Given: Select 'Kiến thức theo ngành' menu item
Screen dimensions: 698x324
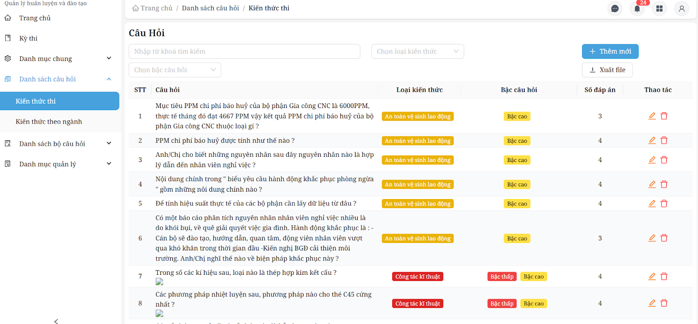Looking at the screenshot, I should (x=49, y=121).
